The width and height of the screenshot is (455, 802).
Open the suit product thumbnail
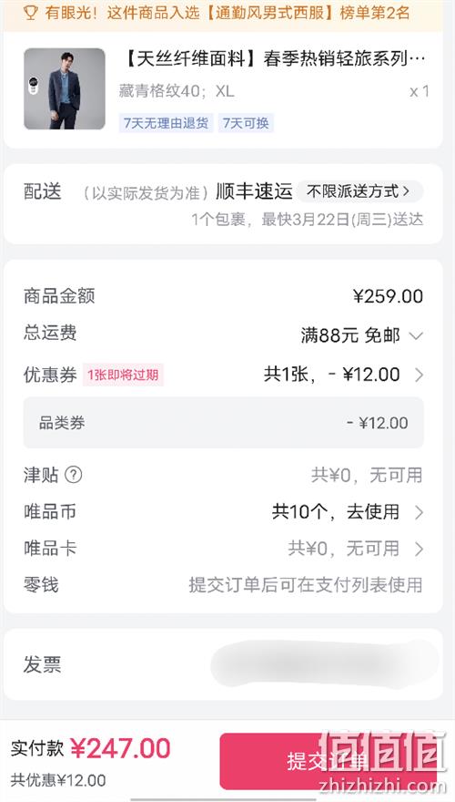point(65,88)
